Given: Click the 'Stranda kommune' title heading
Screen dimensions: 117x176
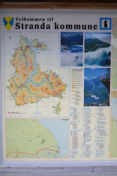Looking at the screenshot, I should pos(56,26).
